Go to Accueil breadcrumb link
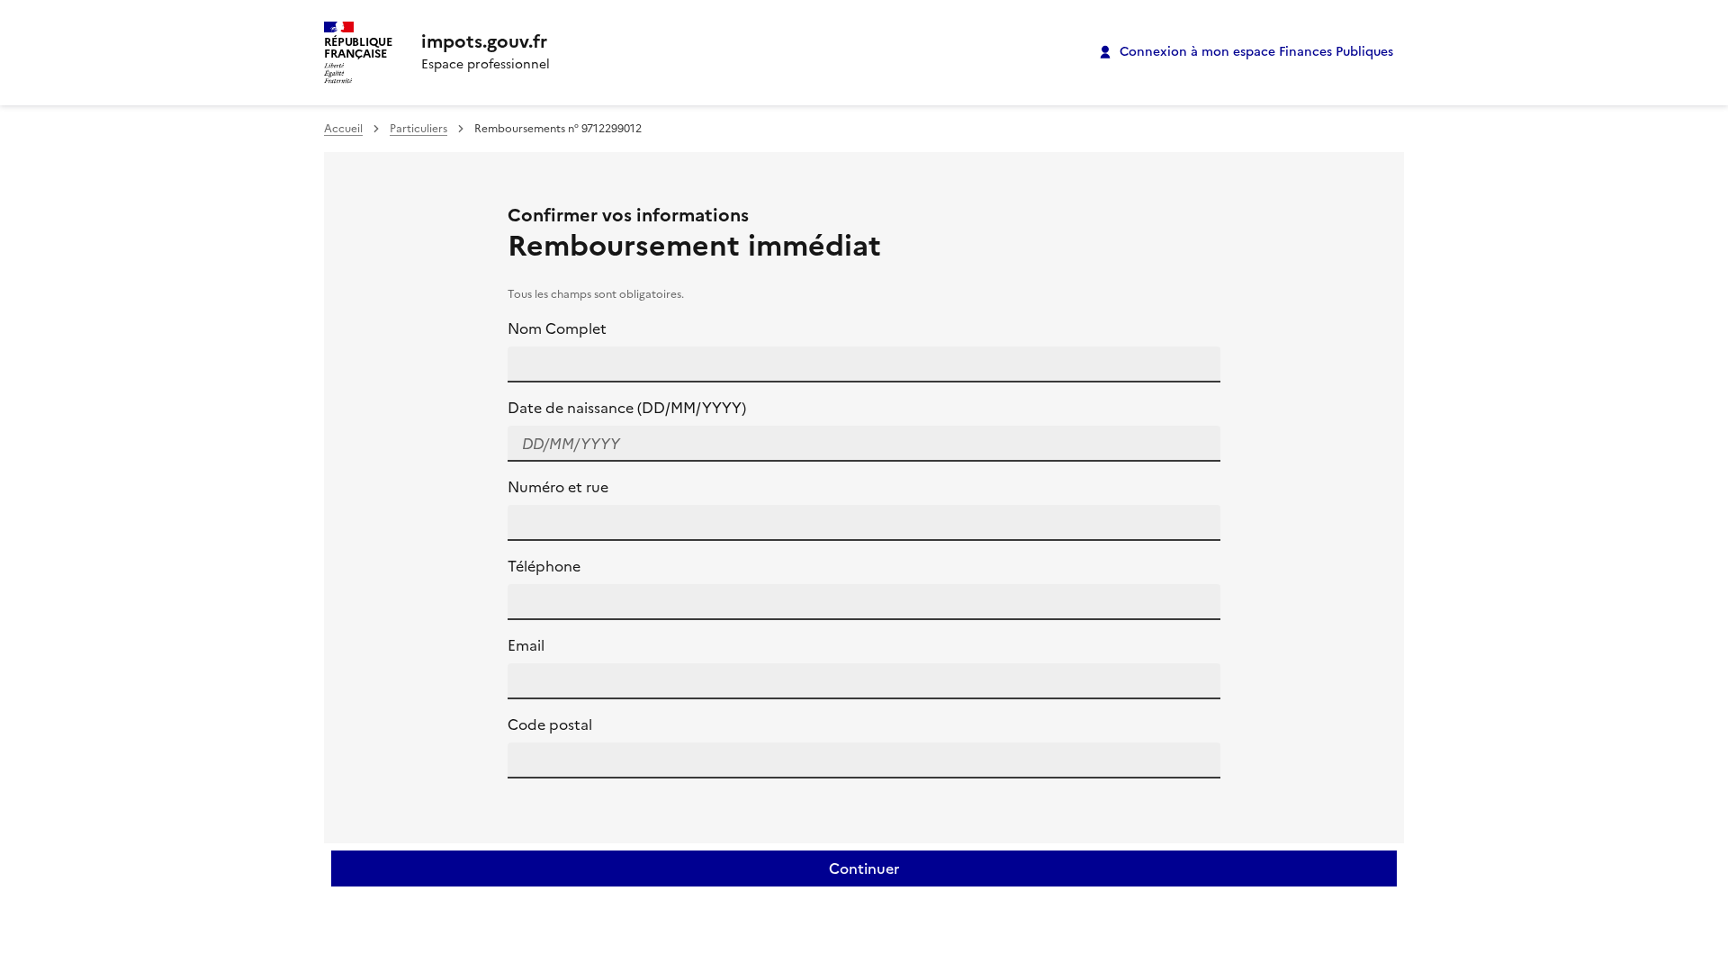This screenshot has width=1728, height=972. point(343,129)
